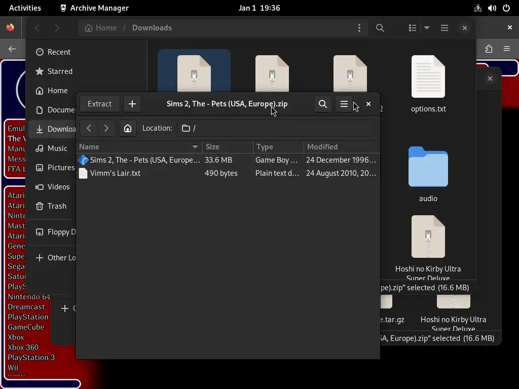Viewport: 519px width, 389px height.
Task: Select the highlighted zip archive in Downloads
Action: [194, 71]
